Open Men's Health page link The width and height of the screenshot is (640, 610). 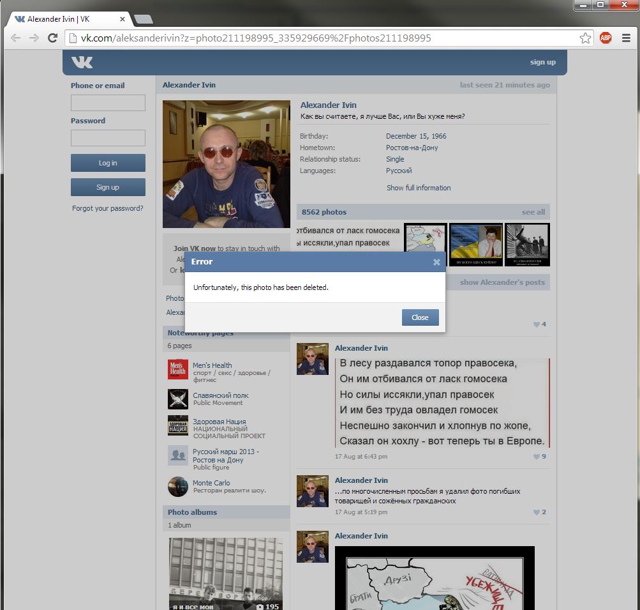coord(212,365)
